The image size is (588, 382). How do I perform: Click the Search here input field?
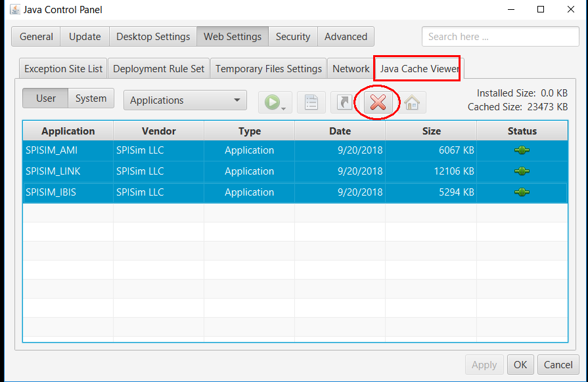pyautogui.click(x=499, y=37)
